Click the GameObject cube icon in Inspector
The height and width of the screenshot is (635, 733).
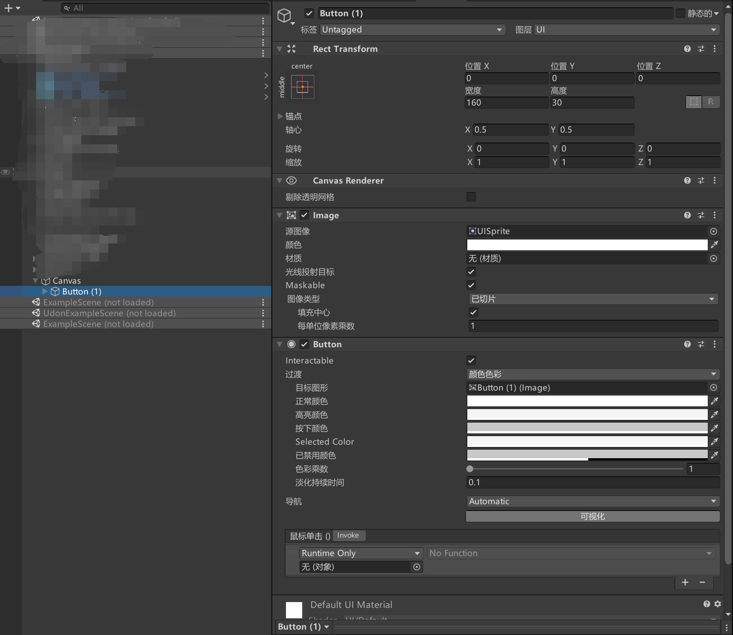[284, 16]
